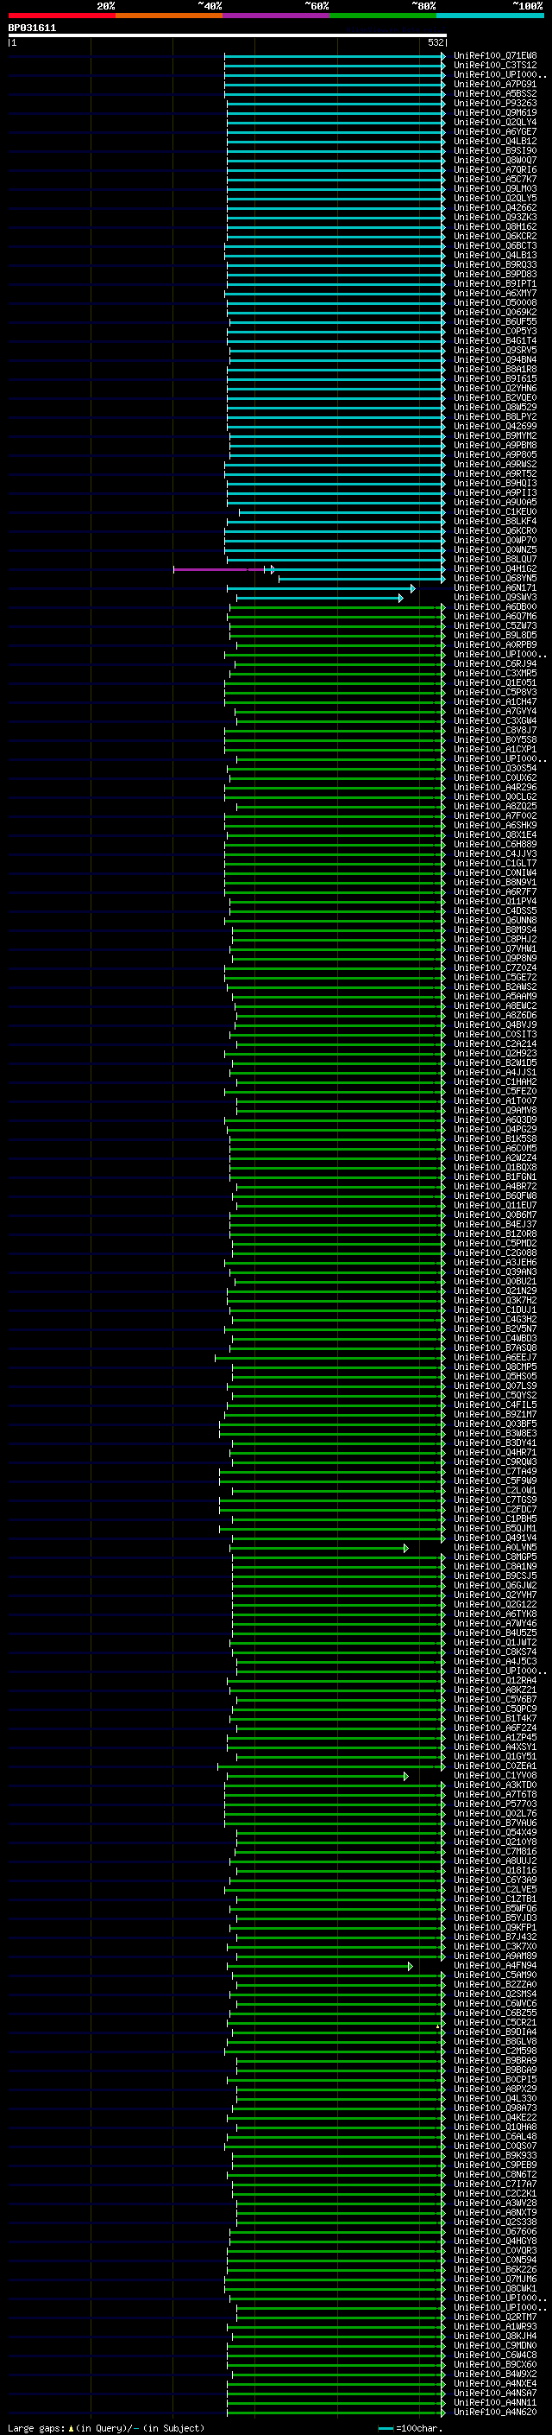Open the UniRef100_C3TS12 hit label
552x2435 pixels.
(494, 66)
